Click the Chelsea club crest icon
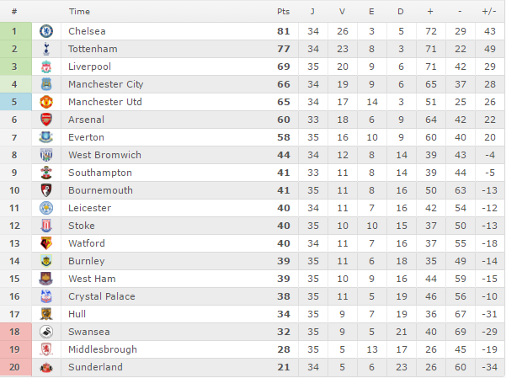The width and height of the screenshot is (506, 378). pyautogui.click(x=46, y=31)
